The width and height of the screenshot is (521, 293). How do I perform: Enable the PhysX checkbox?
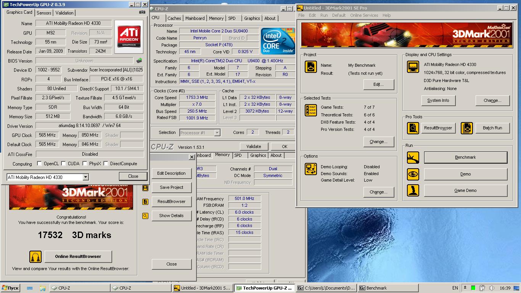coord(85,164)
